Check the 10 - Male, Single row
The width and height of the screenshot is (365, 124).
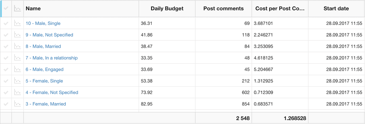(6, 23)
